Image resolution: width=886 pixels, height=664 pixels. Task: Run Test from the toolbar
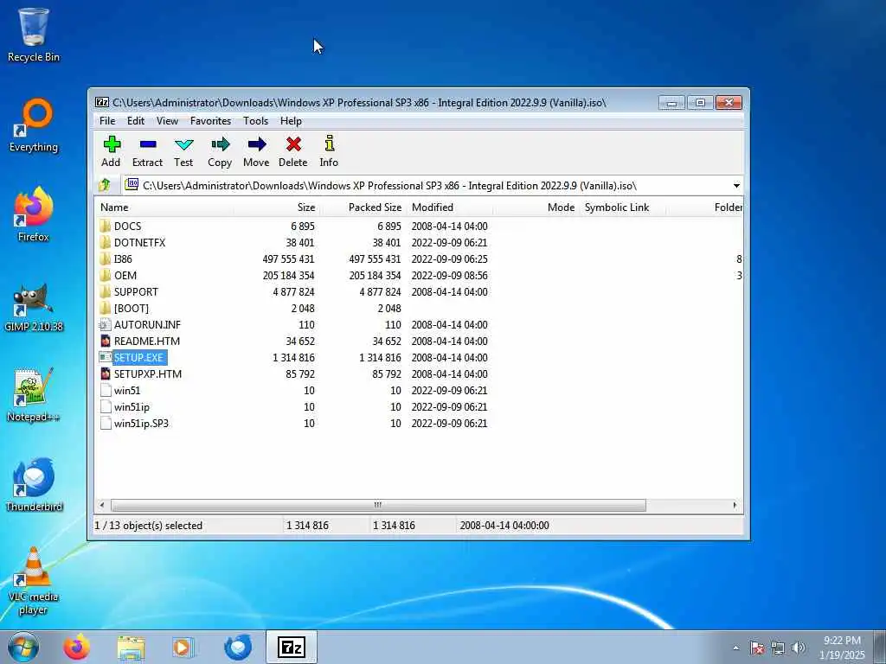(x=183, y=145)
